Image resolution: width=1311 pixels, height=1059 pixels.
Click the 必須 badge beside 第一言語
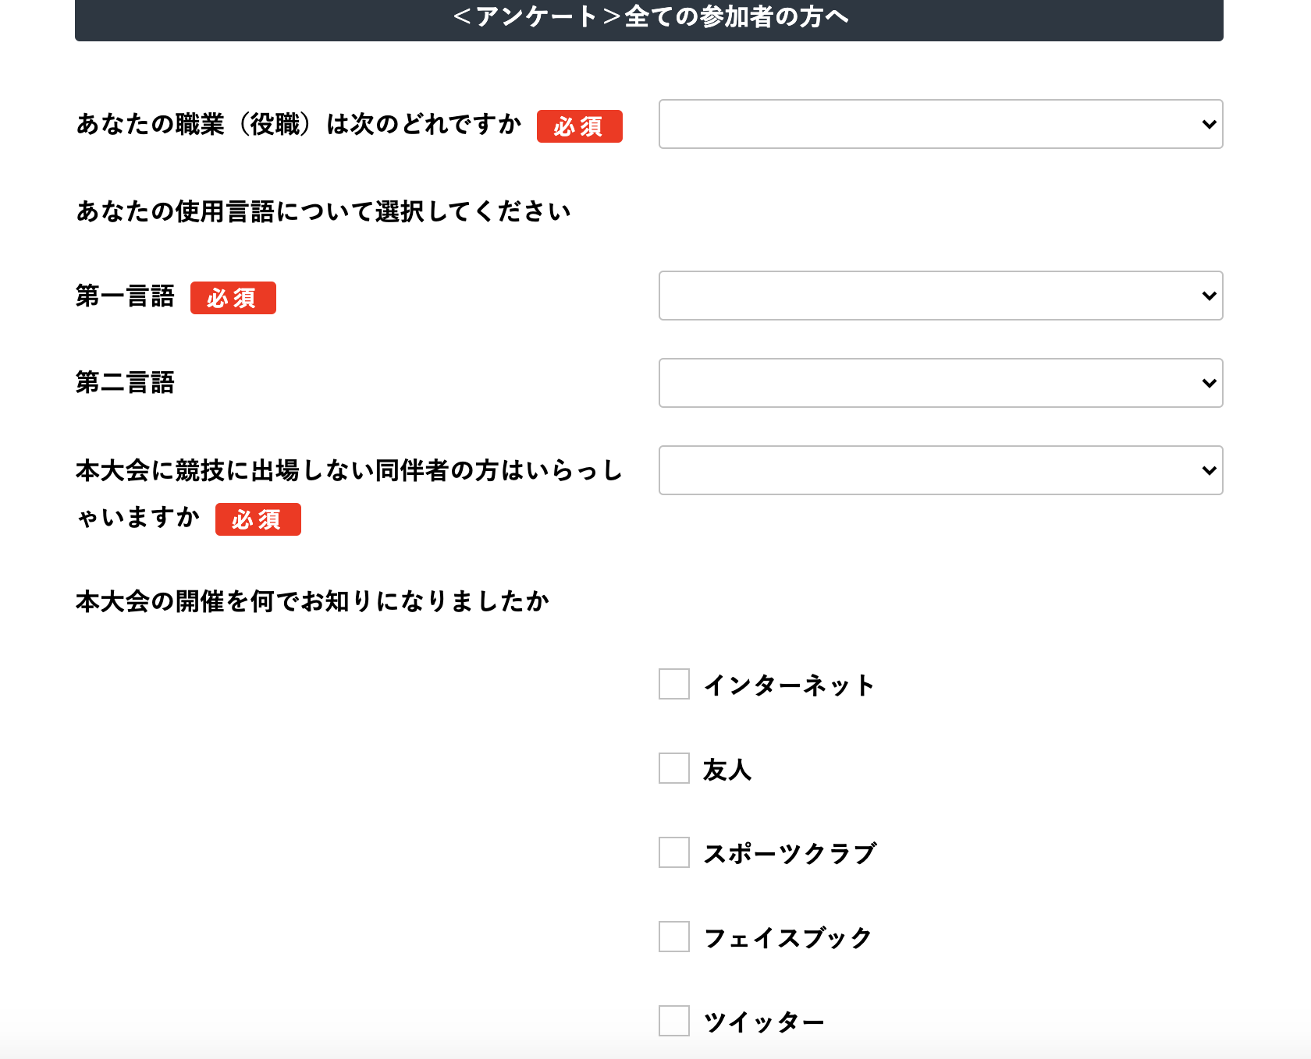233,298
